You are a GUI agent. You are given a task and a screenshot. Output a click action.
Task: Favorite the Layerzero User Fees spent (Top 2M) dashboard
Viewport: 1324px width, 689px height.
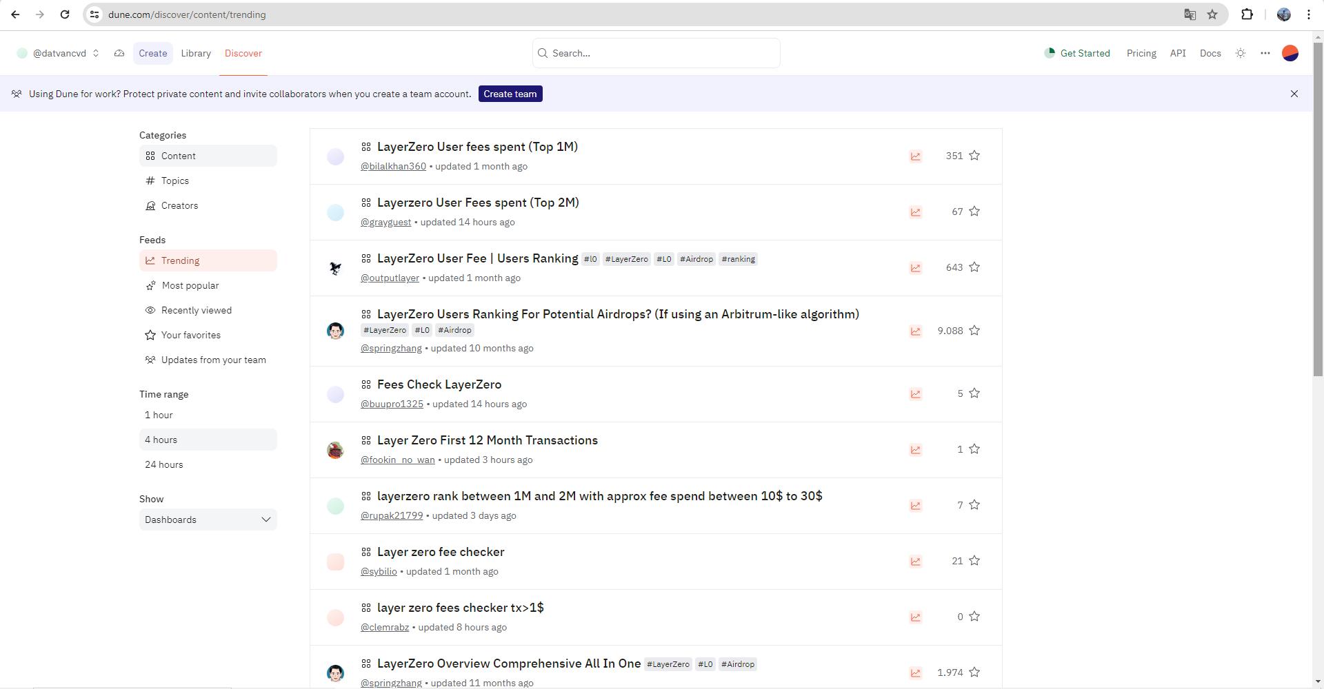click(x=974, y=212)
